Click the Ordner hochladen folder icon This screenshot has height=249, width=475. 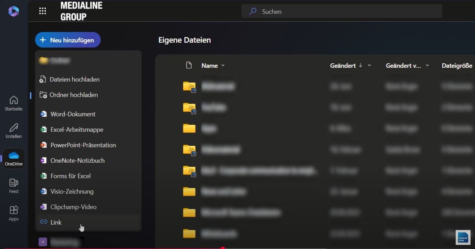tap(43, 95)
